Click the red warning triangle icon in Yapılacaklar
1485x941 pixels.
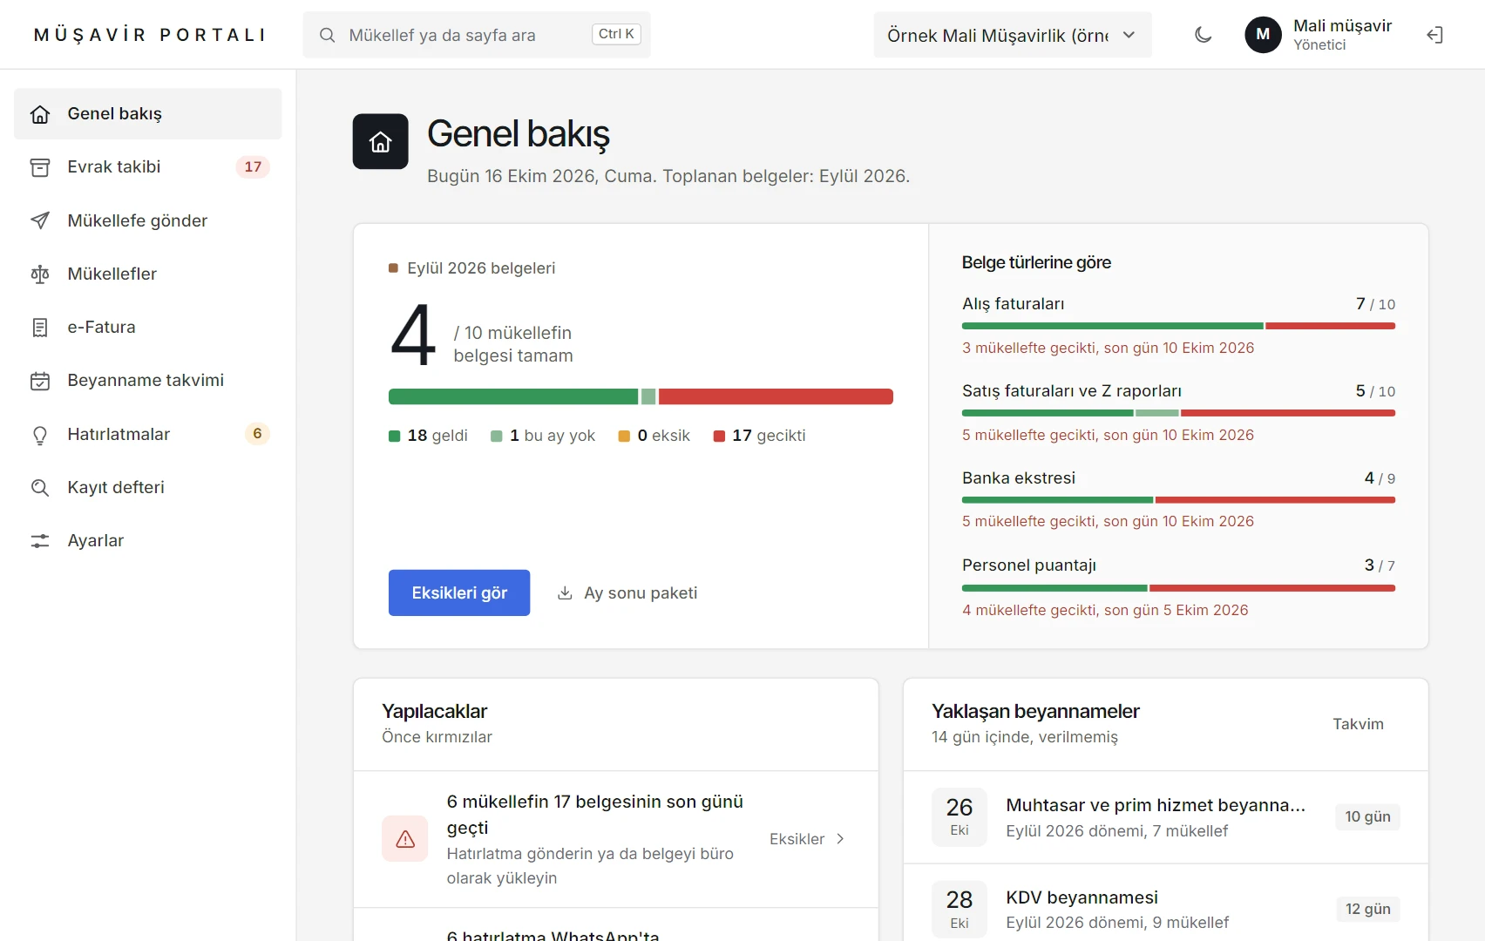pyautogui.click(x=405, y=839)
